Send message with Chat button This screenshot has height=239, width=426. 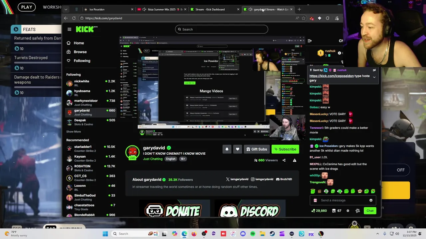click(370, 211)
